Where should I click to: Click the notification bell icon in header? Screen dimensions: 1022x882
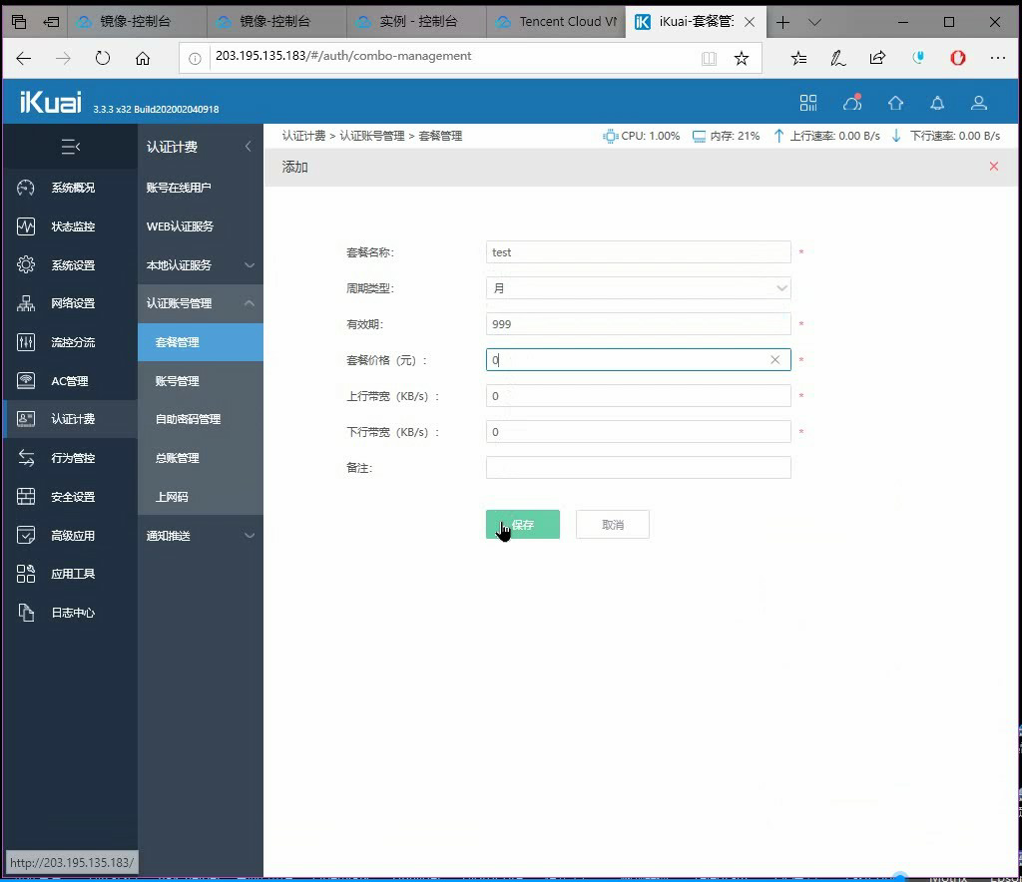[937, 103]
